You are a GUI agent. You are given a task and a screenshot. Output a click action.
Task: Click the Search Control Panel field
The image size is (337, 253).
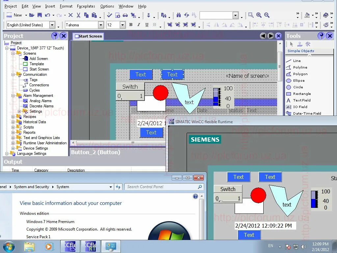coord(164,187)
